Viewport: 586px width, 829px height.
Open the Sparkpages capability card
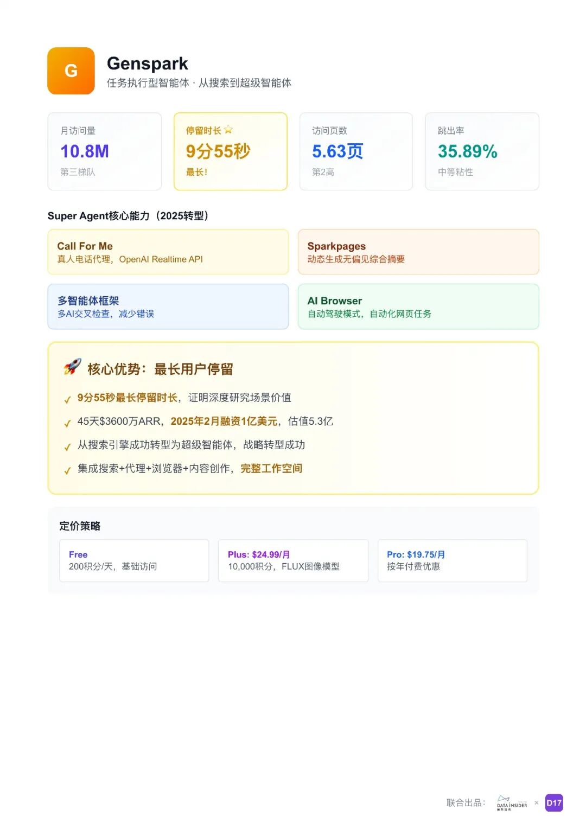pyautogui.click(x=418, y=252)
